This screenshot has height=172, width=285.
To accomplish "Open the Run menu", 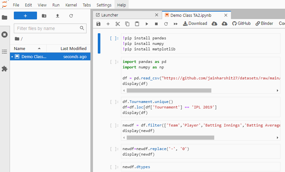I will pyautogui.click(x=56, y=5).
